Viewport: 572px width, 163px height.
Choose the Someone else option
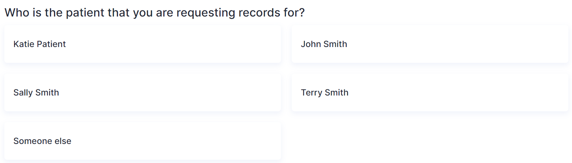[142, 141]
